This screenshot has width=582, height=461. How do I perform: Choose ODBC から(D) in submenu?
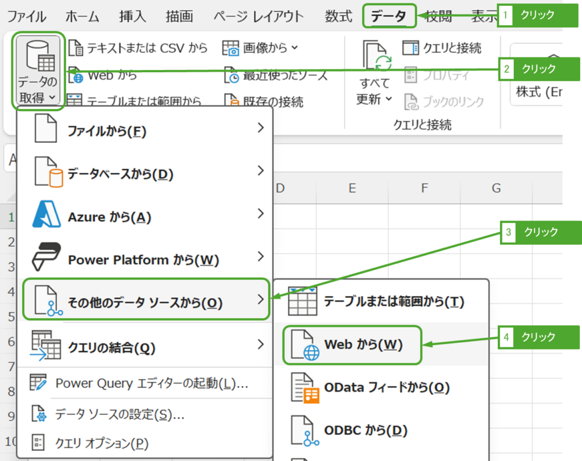coord(381,430)
